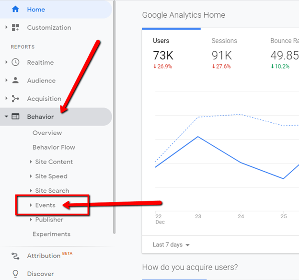Click the Acquisition branching arrows icon

(15, 98)
